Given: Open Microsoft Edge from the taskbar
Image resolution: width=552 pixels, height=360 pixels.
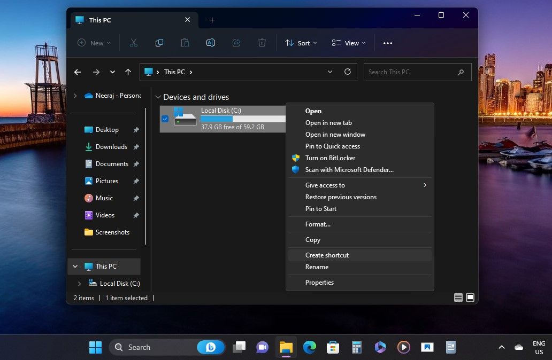Looking at the screenshot, I should coord(310,347).
